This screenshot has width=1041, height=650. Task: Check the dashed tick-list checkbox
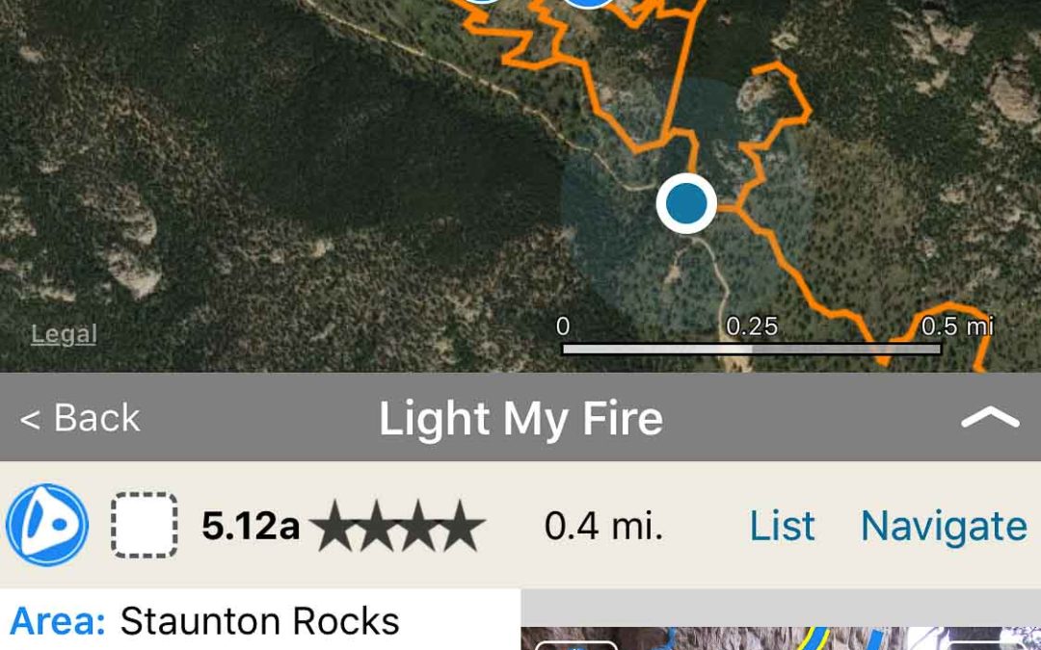(x=145, y=525)
